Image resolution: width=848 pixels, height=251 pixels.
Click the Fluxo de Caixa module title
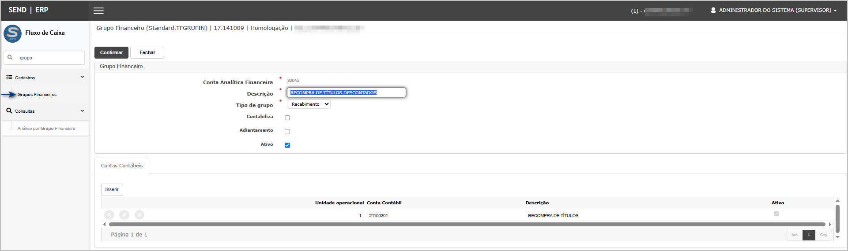[x=45, y=33]
